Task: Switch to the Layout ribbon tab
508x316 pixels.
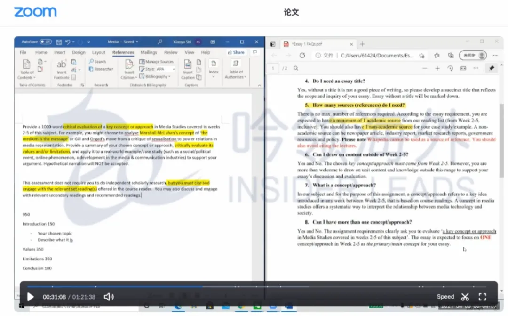Action: coord(99,53)
